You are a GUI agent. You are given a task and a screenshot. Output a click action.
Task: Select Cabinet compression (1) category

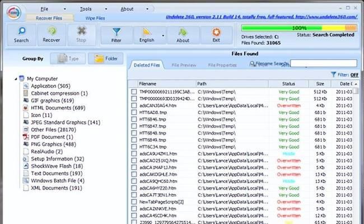point(59,94)
